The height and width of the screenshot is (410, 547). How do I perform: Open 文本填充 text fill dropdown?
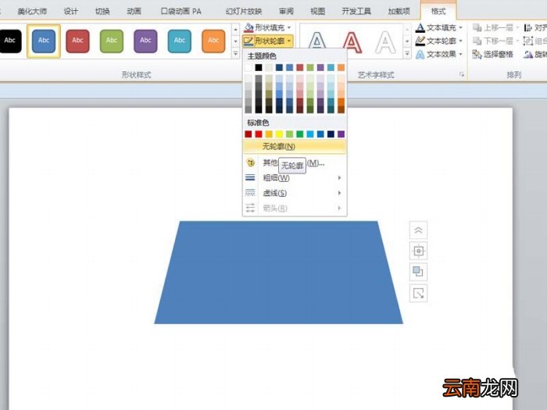(439, 27)
